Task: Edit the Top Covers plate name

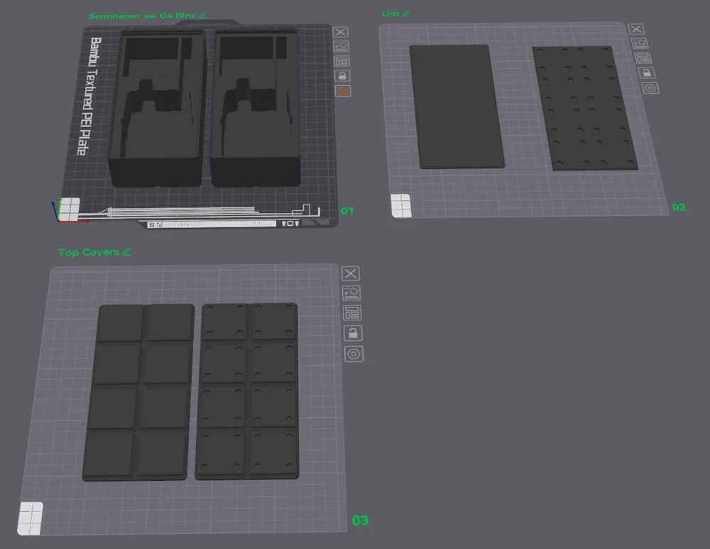Action: pyautogui.click(x=127, y=251)
